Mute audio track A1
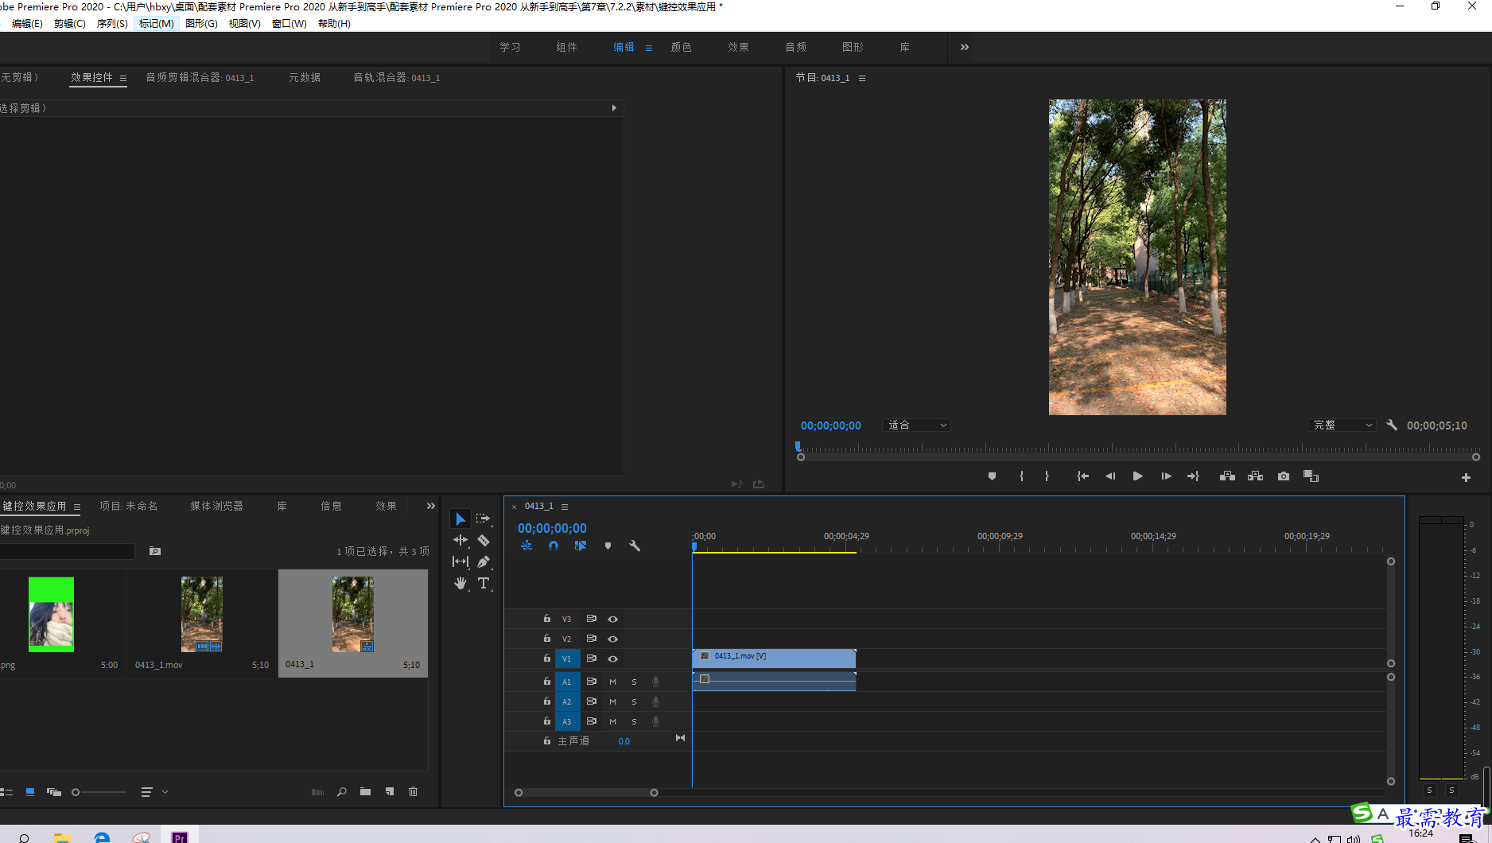The height and width of the screenshot is (843, 1492). pos(612,682)
